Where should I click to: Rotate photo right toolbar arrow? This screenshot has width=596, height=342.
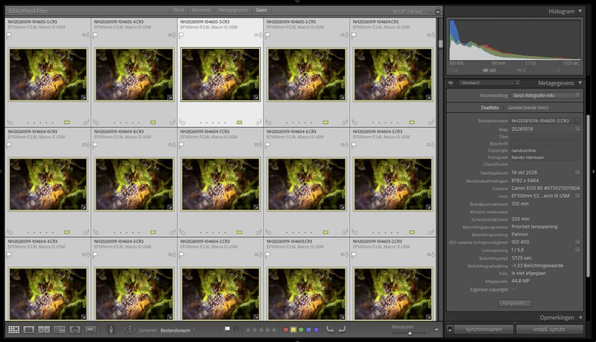[x=342, y=330]
